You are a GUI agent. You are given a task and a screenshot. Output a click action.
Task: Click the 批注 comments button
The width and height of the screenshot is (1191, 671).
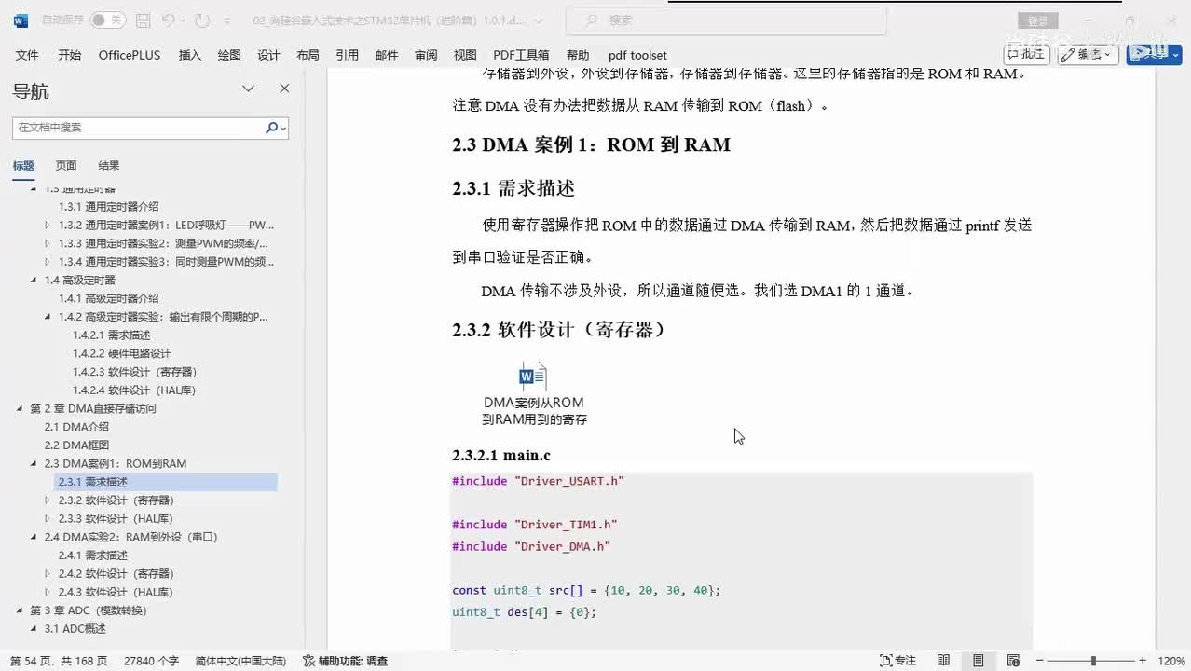[1026, 55]
